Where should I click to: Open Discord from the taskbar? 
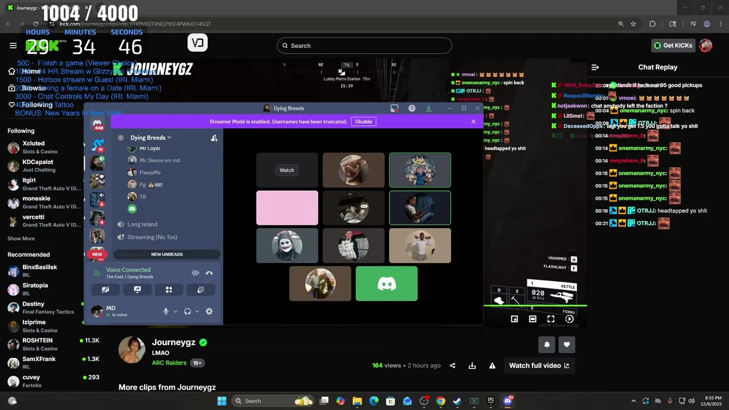pos(507,401)
